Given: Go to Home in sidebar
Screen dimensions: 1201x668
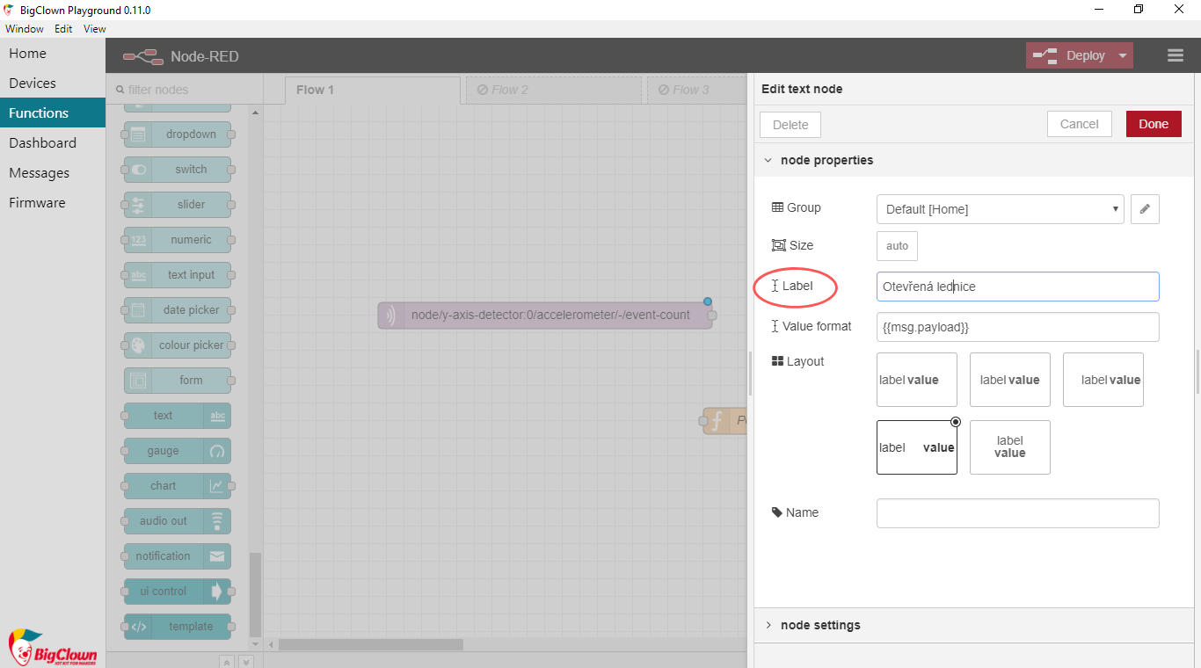Looking at the screenshot, I should pyautogui.click(x=53, y=54).
